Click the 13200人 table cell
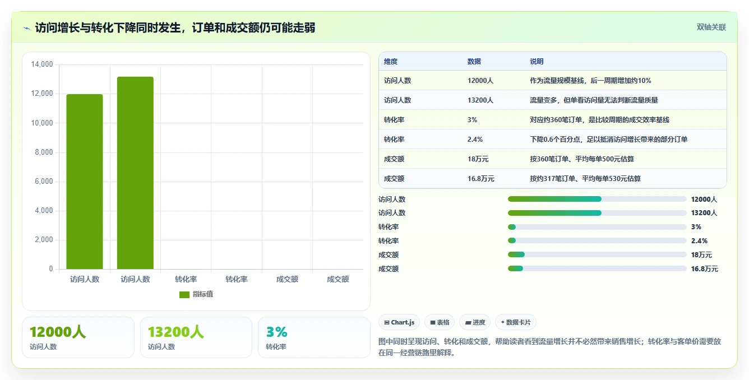This screenshot has width=749, height=380. pos(480,100)
